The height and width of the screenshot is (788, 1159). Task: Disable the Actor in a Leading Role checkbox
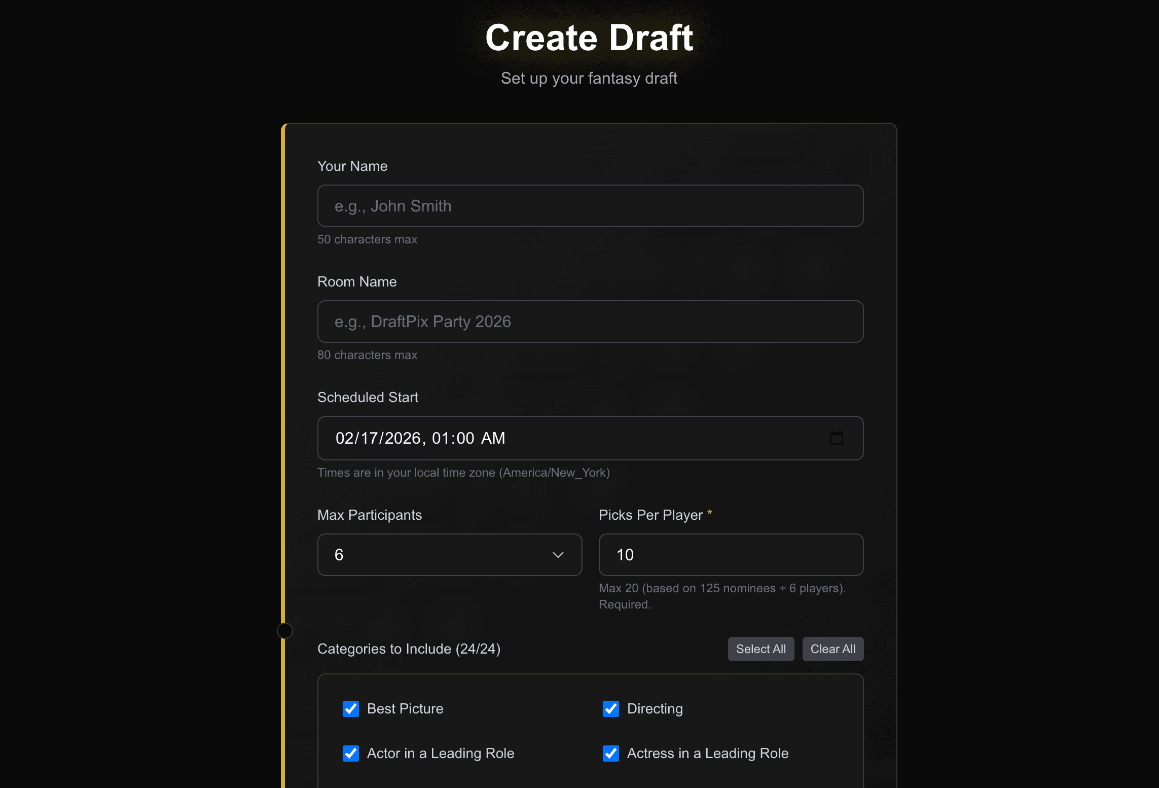(x=351, y=754)
